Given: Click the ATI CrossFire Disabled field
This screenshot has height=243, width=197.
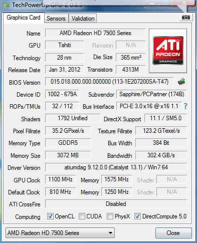Looking at the screenshot, I should (116, 204).
